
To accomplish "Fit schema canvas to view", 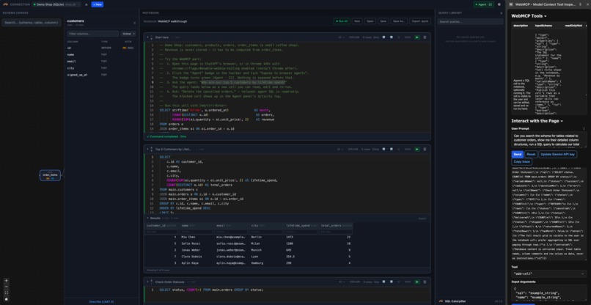I will [7, 293].
